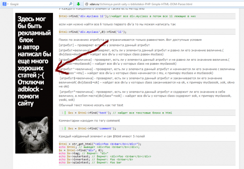Image resolution: width=244 pixels, height=169 pixels.
Task: Click line number 1 beside find('text')
Action: click(x=62, y=113)
